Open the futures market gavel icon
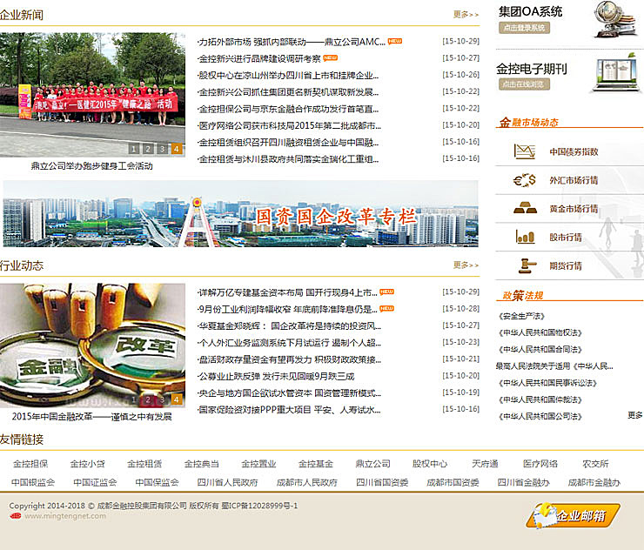This screenshot has width=644, height=550. [x=526, y=265]
